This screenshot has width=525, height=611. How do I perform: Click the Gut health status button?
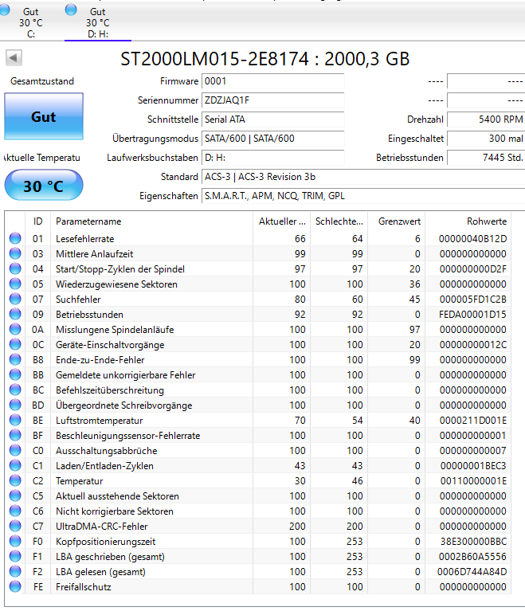(x=44, y=116)
